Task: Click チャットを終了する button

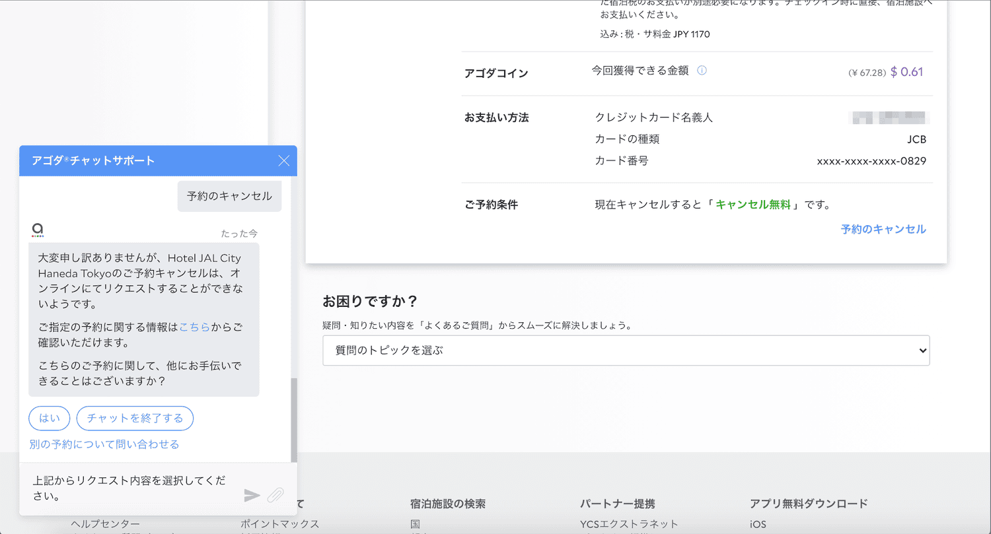Action: click(135, 418)
